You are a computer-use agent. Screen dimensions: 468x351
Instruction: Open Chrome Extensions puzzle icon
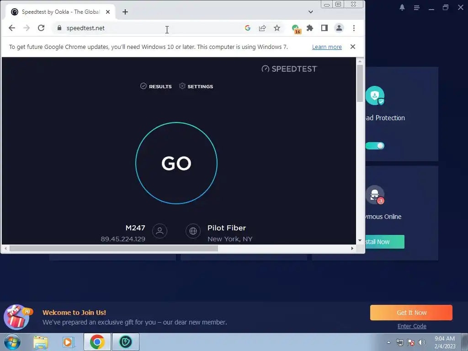(310, 28)
